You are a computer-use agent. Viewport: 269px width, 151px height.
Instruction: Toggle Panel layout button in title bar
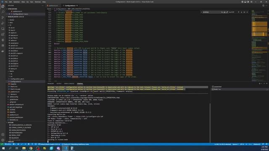pyautogui.click(x=245, y=2)
